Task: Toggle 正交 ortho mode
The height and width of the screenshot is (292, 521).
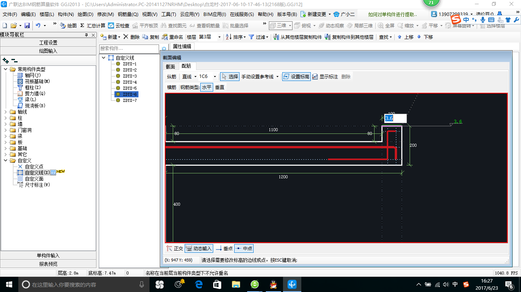Action: [175, 248]
